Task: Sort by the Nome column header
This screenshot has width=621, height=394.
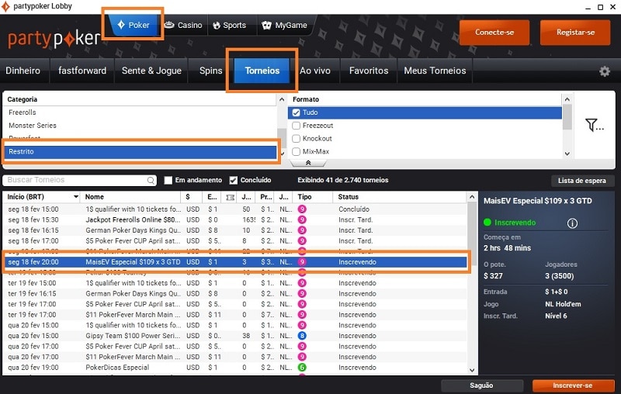Action: (130, 197)
